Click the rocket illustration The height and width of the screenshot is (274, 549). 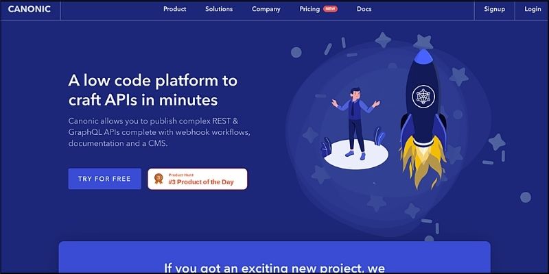pyautogui.click(x=423, y=119)
